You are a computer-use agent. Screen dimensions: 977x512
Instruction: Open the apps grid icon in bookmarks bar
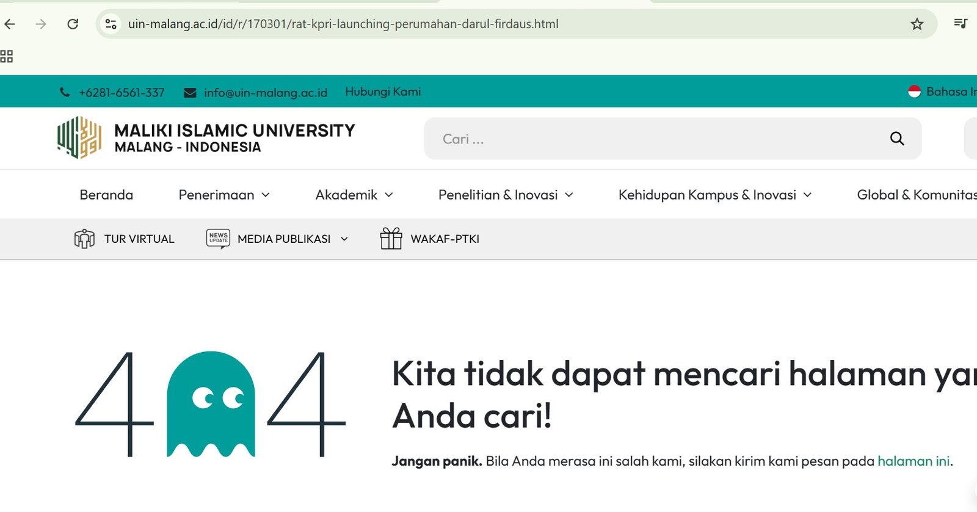click(x=7, y=56)
